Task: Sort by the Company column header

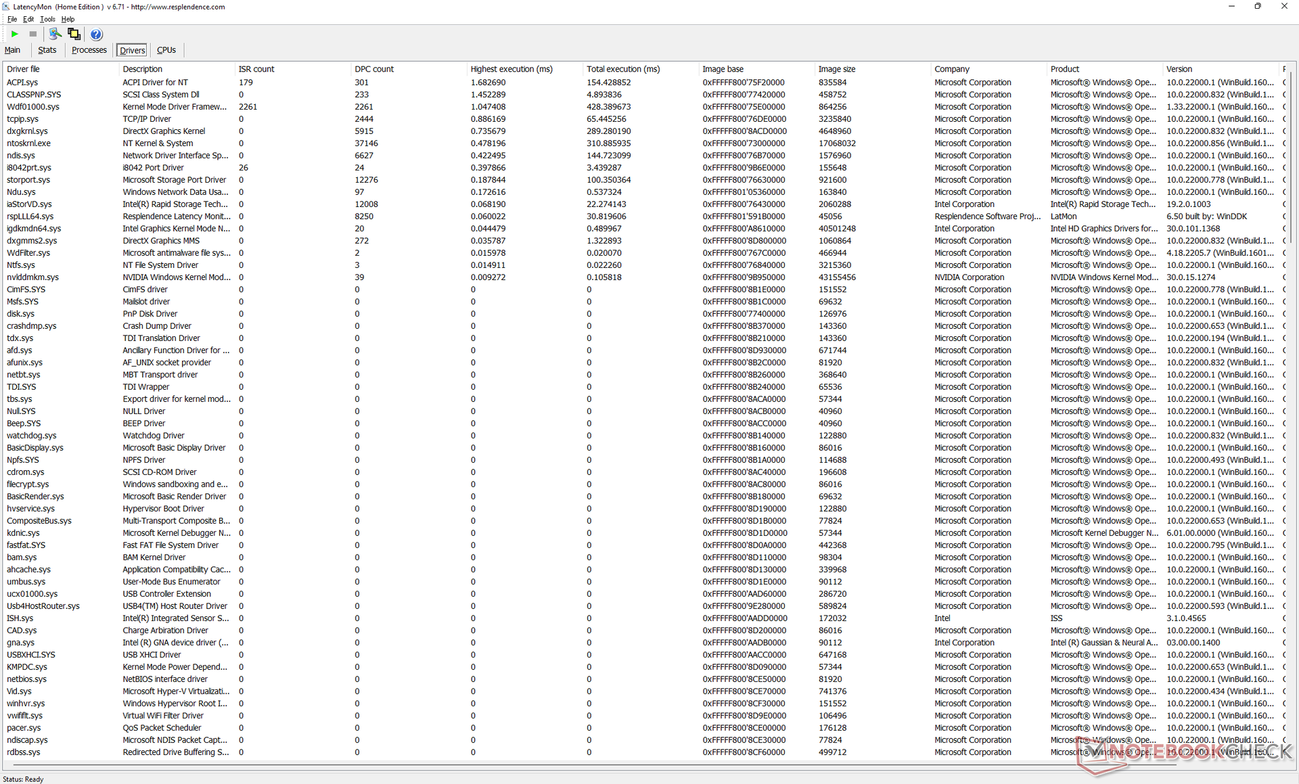Action: (x=952, y=69)
